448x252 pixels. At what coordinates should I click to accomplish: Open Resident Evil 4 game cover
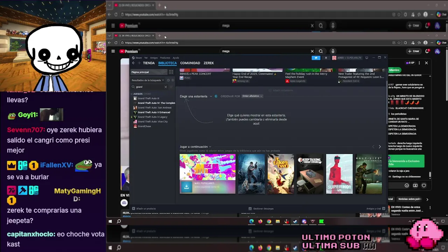(x=252, y=174)
